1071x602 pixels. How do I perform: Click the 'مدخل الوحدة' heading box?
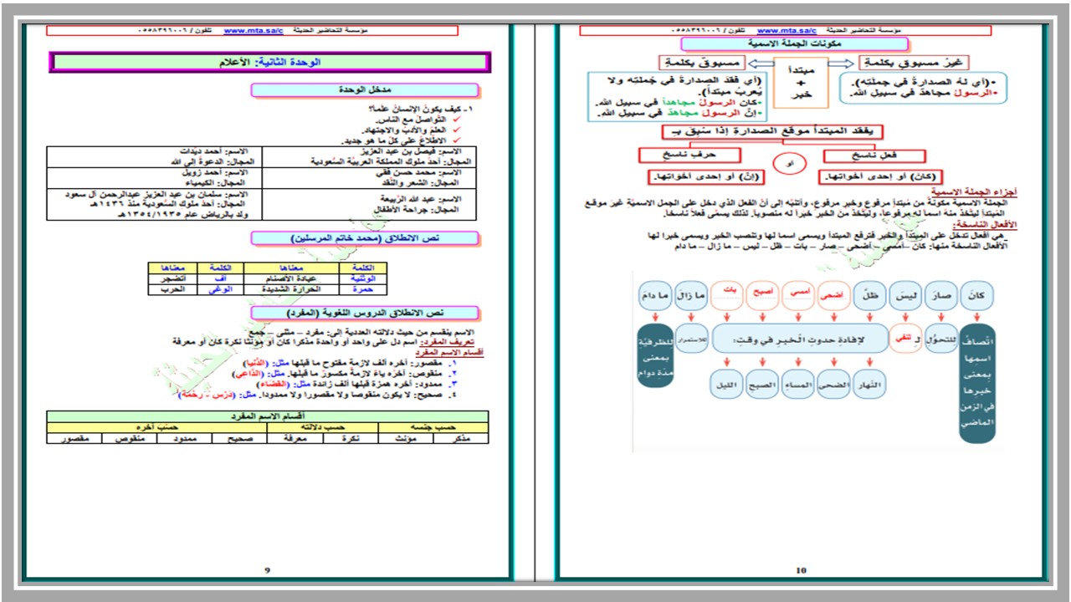pos(365,90)
